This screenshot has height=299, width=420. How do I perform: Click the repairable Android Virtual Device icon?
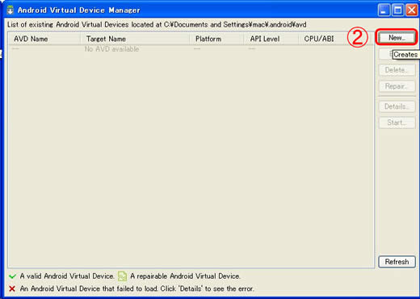tap(122, 276)
